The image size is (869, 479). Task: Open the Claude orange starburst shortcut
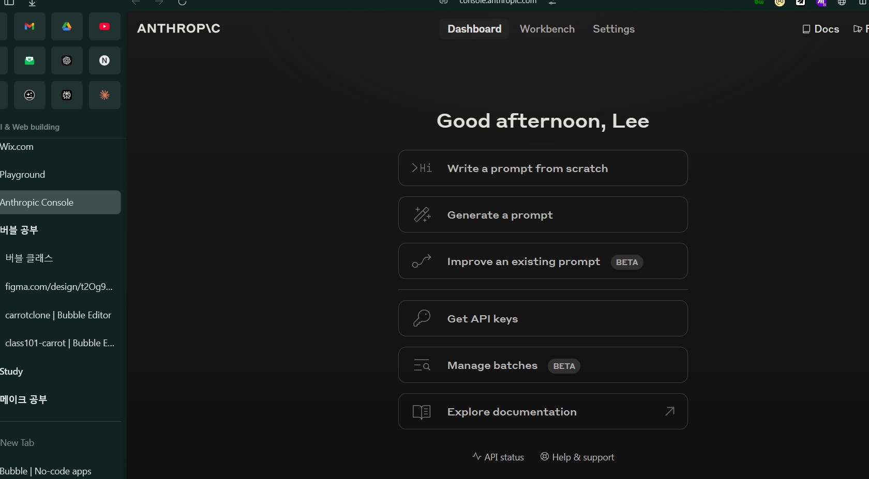104,95
